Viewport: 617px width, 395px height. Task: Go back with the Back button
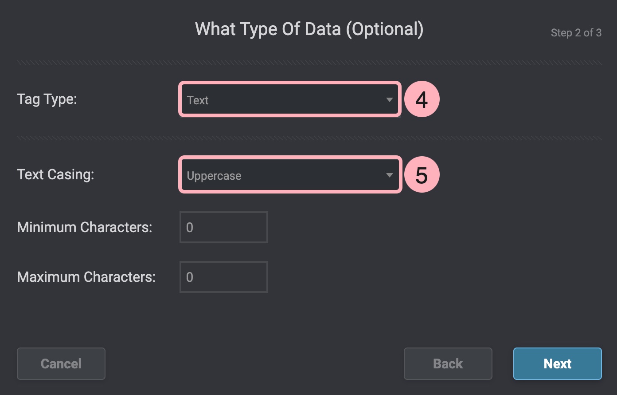coord(448,363)
